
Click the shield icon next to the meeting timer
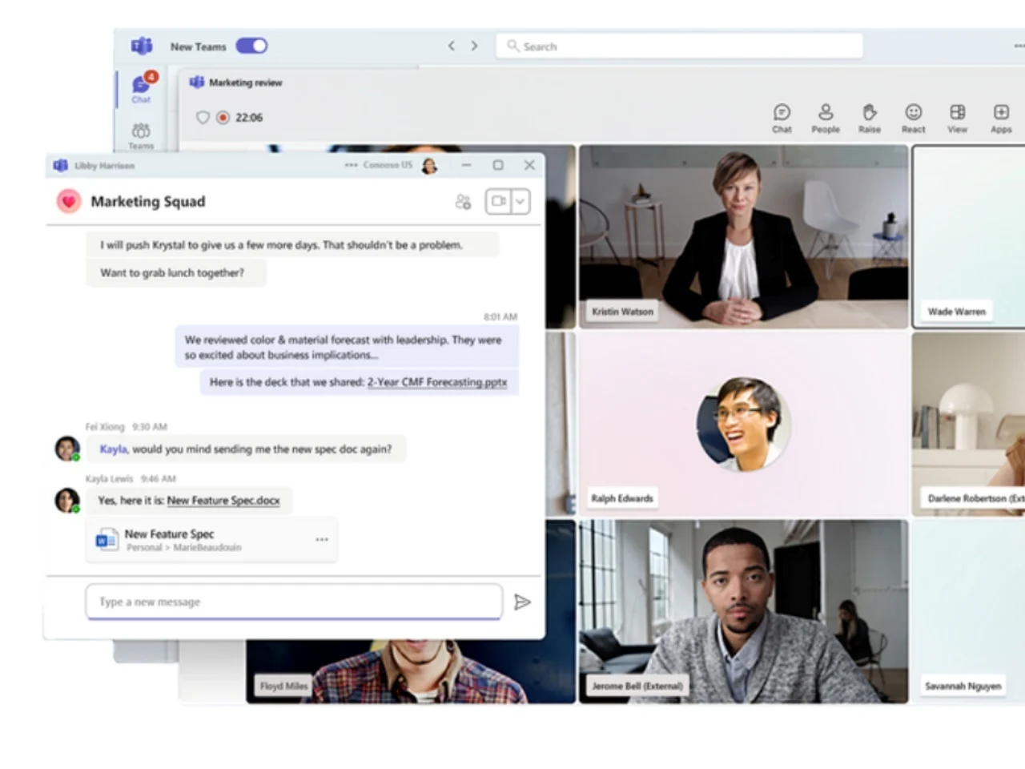[x=203, y=117]
